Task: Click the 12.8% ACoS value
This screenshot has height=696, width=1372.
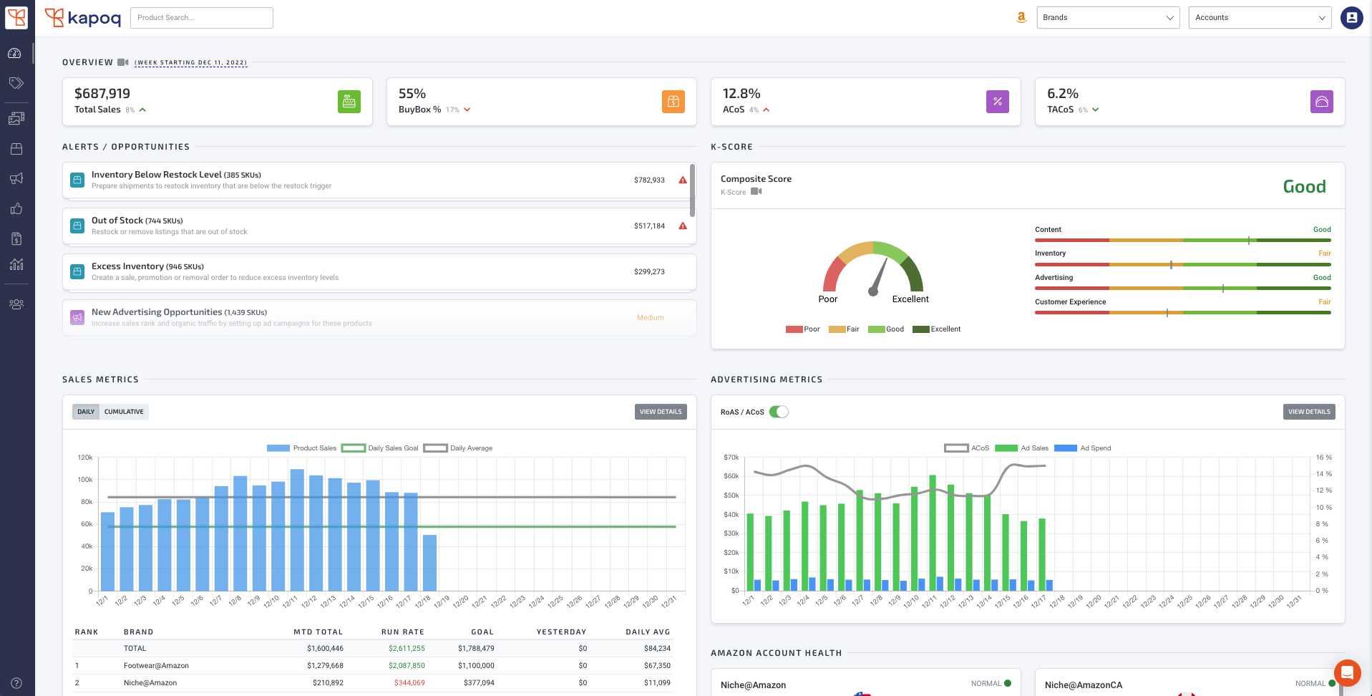Action: pos(741,94)
